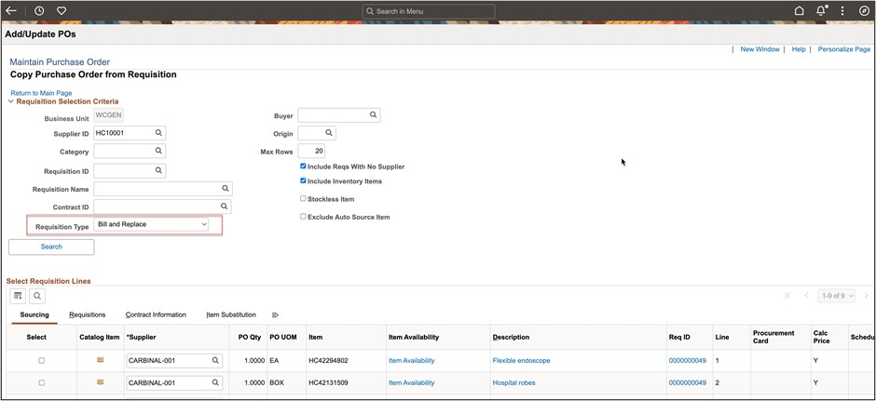Open grid personalize icon in Select Requisition Lines

[18, 296]
